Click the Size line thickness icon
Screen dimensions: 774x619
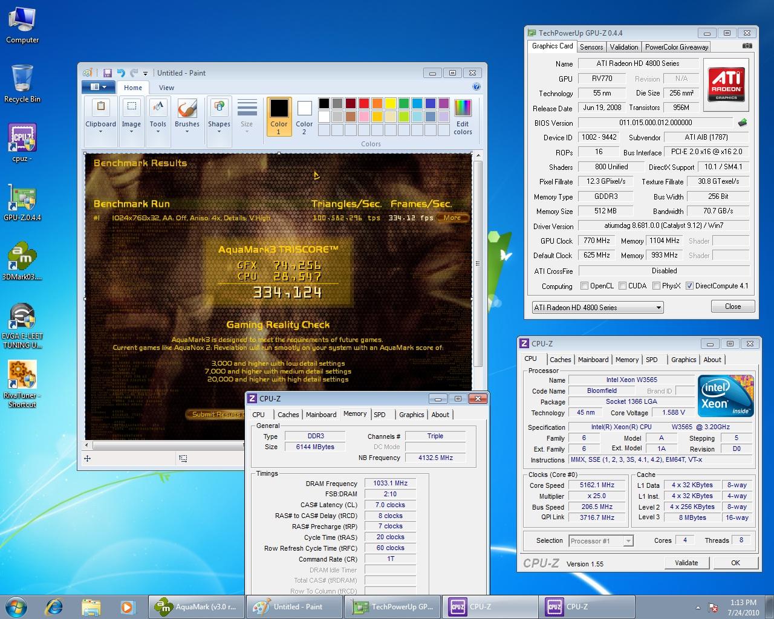point(247,108)
